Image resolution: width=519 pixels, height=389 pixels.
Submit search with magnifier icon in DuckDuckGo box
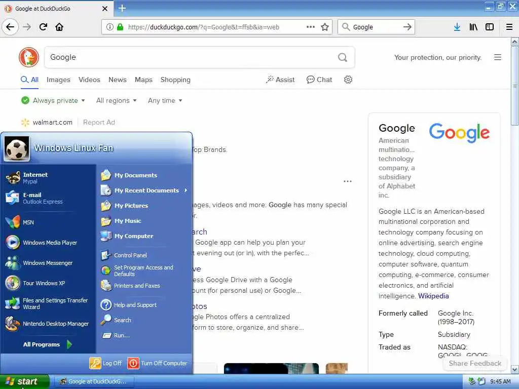[343, 57]
